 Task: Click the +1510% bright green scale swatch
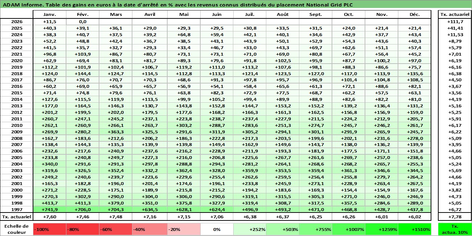point(414,229)
